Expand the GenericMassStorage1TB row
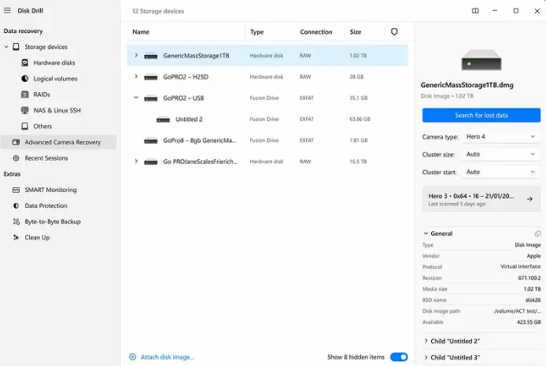546x366 pixels. (136, 55)
